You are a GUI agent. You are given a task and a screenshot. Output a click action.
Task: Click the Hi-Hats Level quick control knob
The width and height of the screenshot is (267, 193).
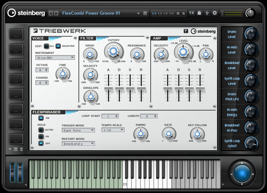coord(251,49)
